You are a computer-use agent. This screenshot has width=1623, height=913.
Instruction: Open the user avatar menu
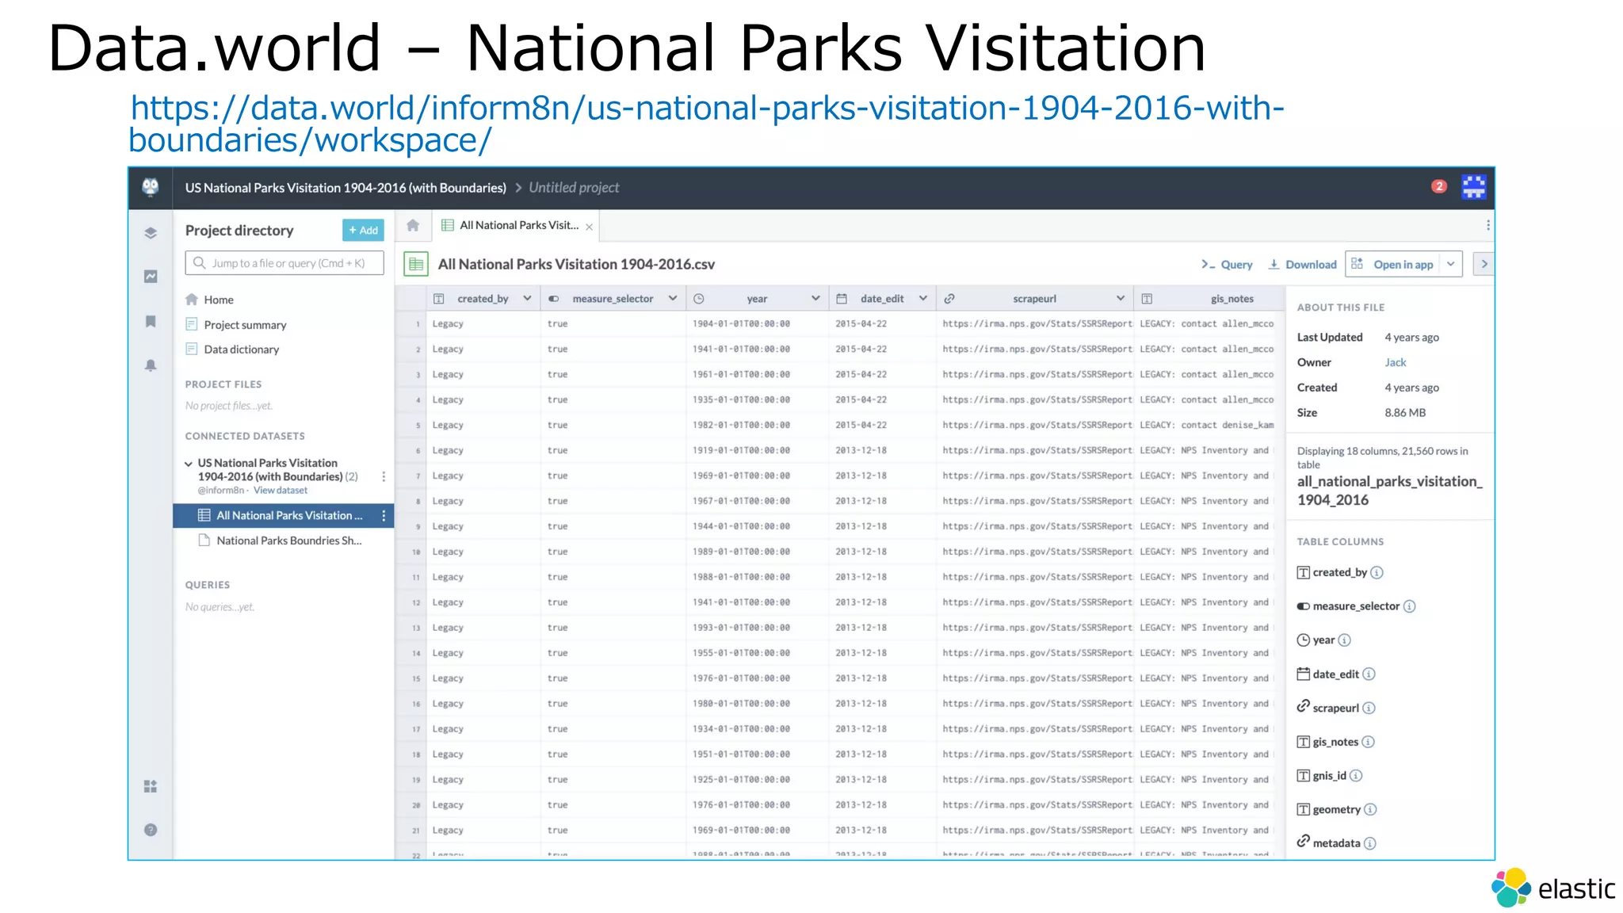1474,187
